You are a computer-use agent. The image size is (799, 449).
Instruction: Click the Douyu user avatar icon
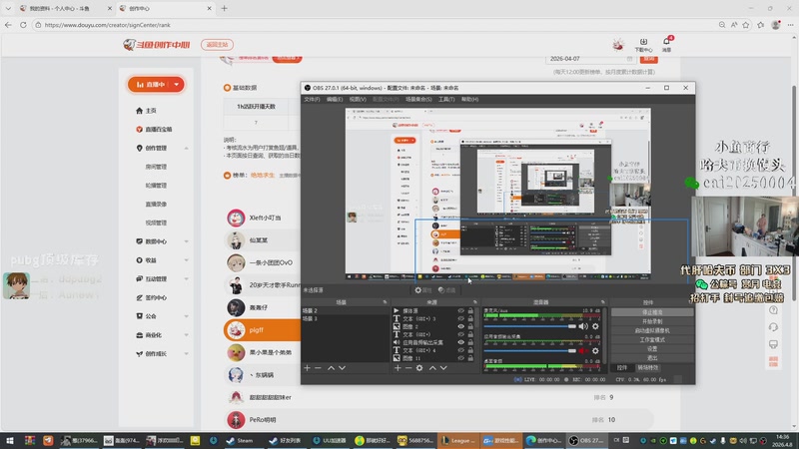coord(618,45)
